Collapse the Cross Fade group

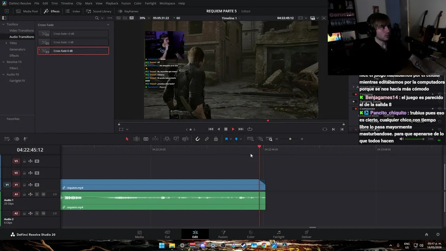click(108, 25)
